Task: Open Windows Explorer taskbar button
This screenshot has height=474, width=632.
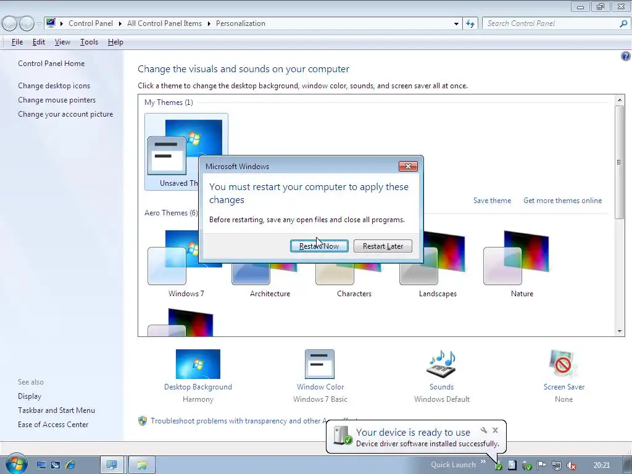Action: 142,465
